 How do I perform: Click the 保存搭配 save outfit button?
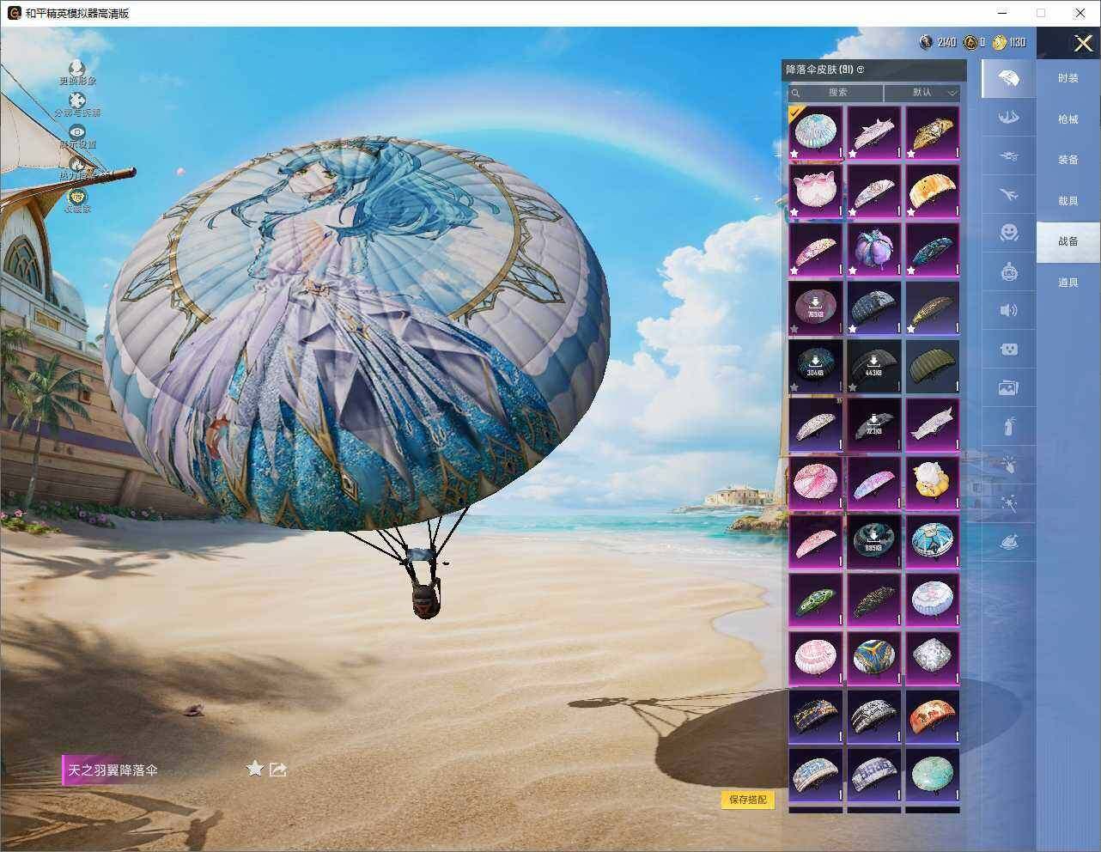[x=748, y=800]
